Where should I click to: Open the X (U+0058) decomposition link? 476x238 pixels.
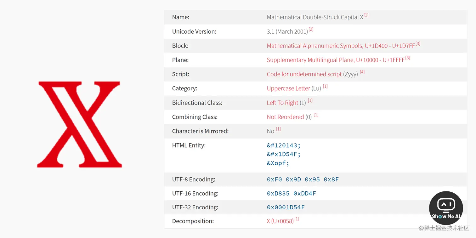click(280, 221)
